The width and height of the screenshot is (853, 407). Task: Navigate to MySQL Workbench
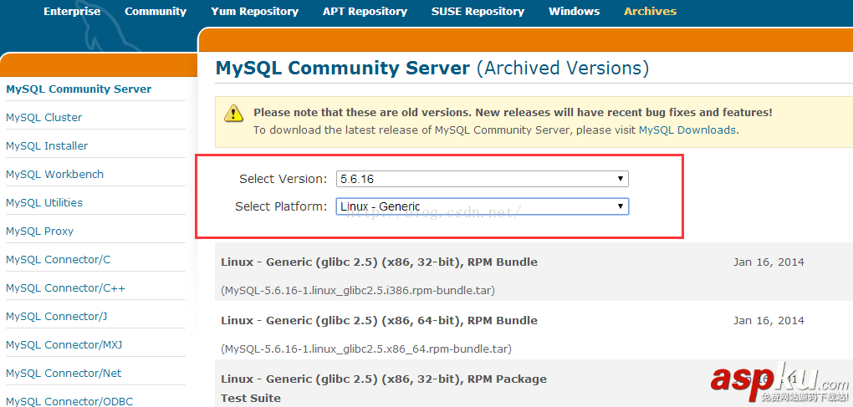click(54, 175)
